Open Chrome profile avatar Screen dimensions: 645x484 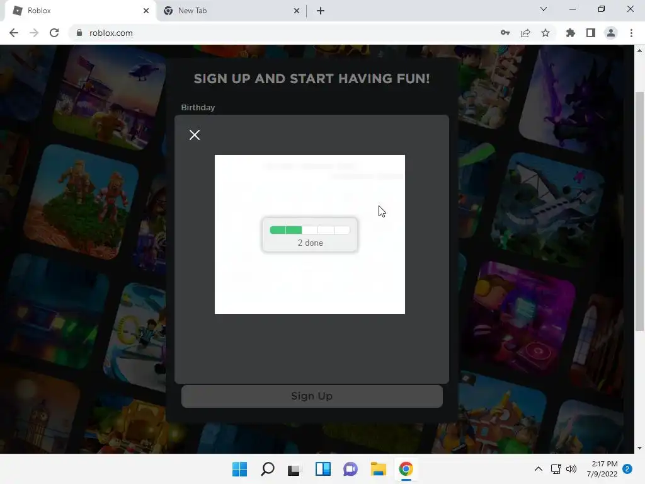[x=611, y=33]
